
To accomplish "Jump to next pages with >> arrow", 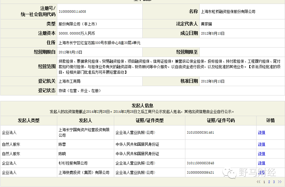I will (280, 182).
